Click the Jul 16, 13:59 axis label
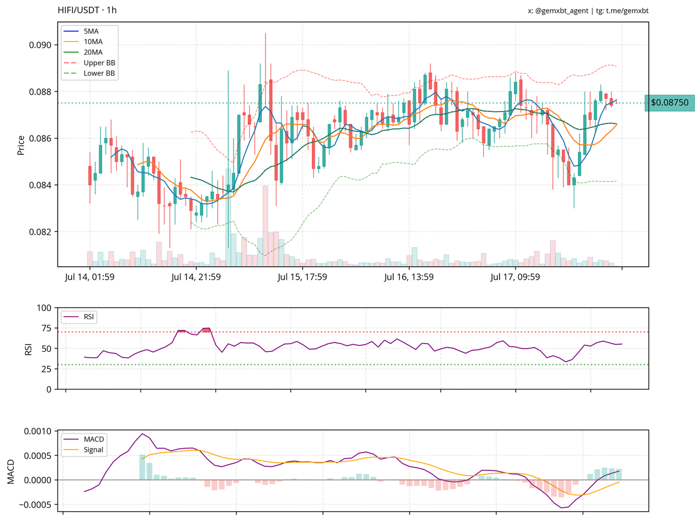This screenshot has height=521, width=697. pyautogui.click(x=409, y=277)
